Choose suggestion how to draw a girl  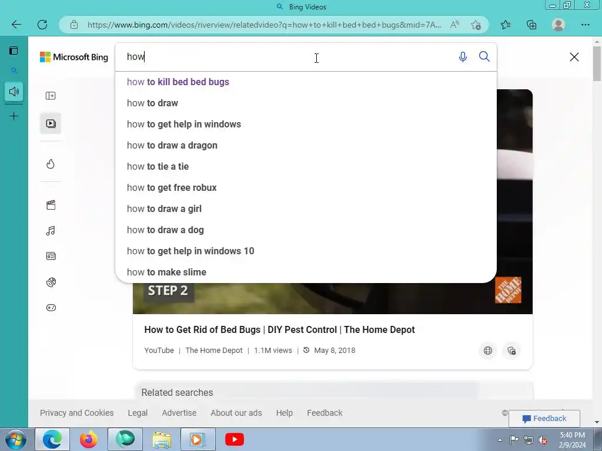[x=306, y=208]
